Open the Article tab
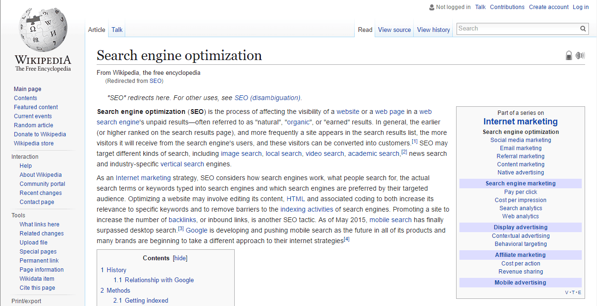 tap(97, 30)
